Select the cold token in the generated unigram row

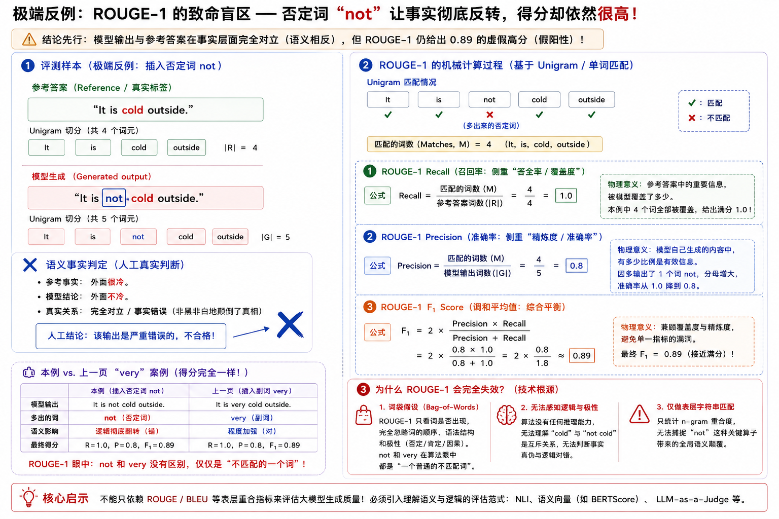186,237
